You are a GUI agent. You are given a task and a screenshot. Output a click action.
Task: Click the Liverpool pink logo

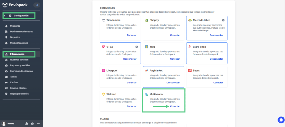click(x=103, y=70)
